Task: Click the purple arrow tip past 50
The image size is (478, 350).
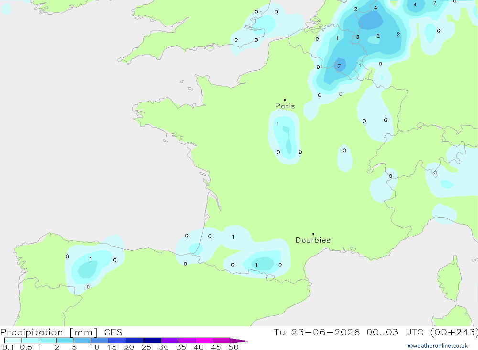Action: tap(239, 340)
